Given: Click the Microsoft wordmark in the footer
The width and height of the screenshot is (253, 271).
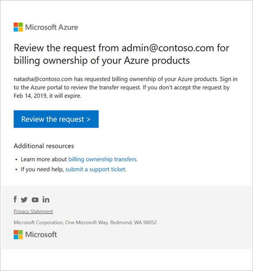Looking at the screenshot, I should (x=41, y=235).
